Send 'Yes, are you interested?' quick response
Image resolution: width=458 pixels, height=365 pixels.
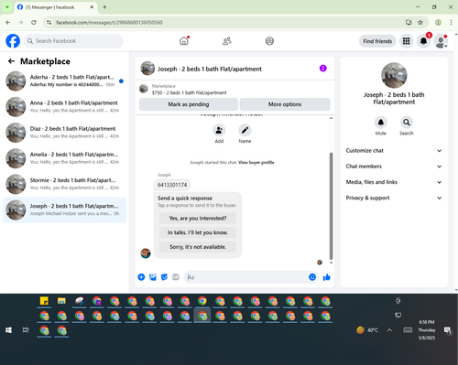pyautogui.click(x=198, y=219)
